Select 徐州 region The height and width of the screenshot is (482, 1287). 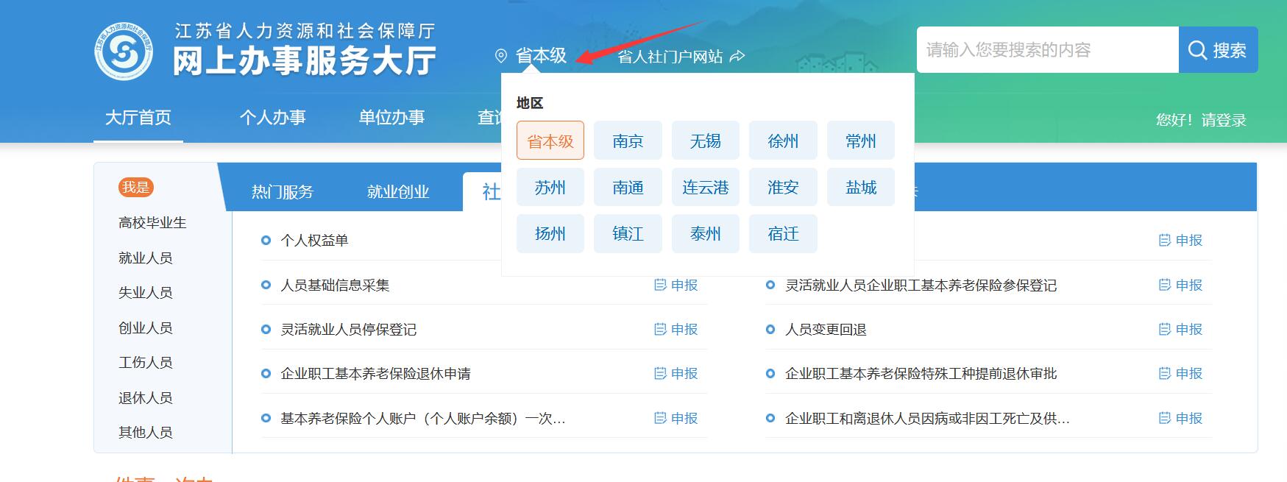pos(783,141)
